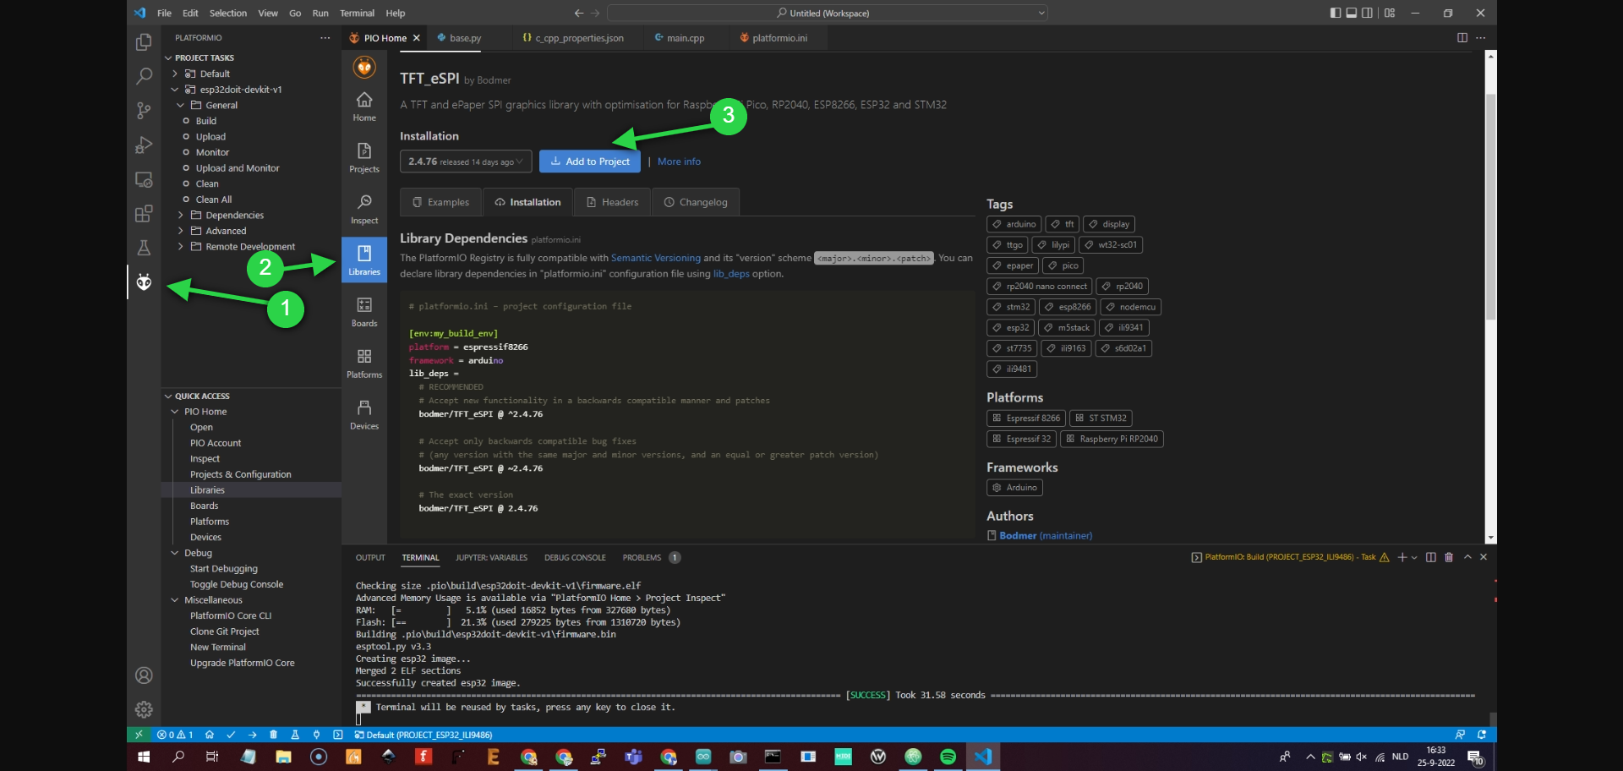
Task: Open the Boards page in PIO sidebar
Action: [x=364, y=311]
